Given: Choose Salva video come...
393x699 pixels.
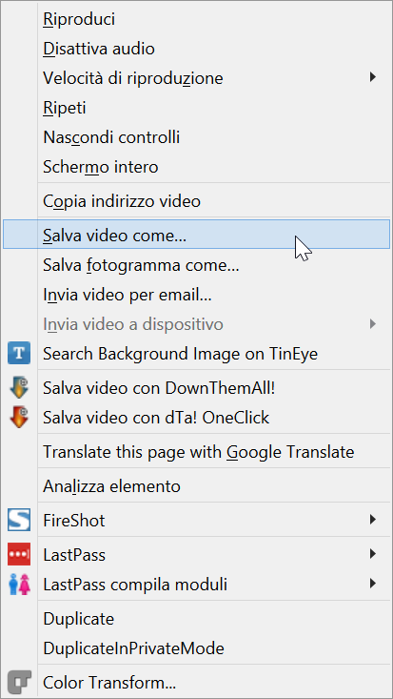Looking at the screenshot, I should (197, 234).
